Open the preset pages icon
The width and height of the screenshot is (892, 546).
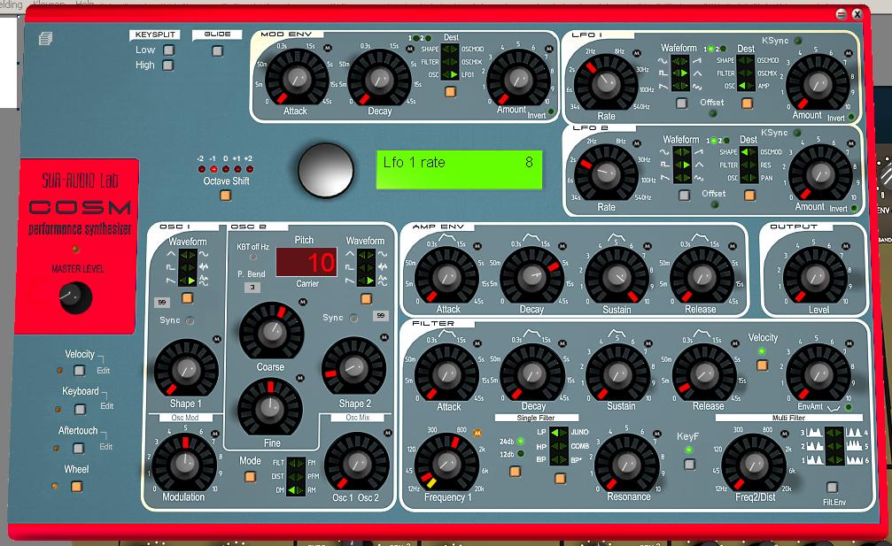pyautogui.click(x=45, y=39)
